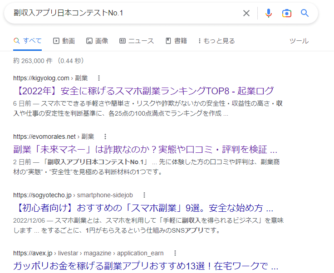The height and width of the screenshot is (273, 334).
Task: Open the おすすめの「スマホ副業」9選 result link
Action: click(143, 208)
